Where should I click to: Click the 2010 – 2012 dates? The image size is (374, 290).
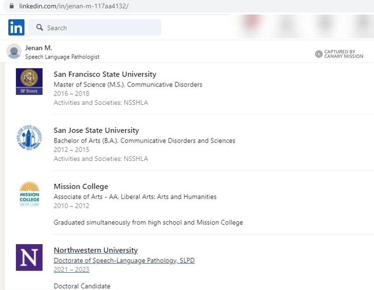pyautogui.click(x=72, y=206)
